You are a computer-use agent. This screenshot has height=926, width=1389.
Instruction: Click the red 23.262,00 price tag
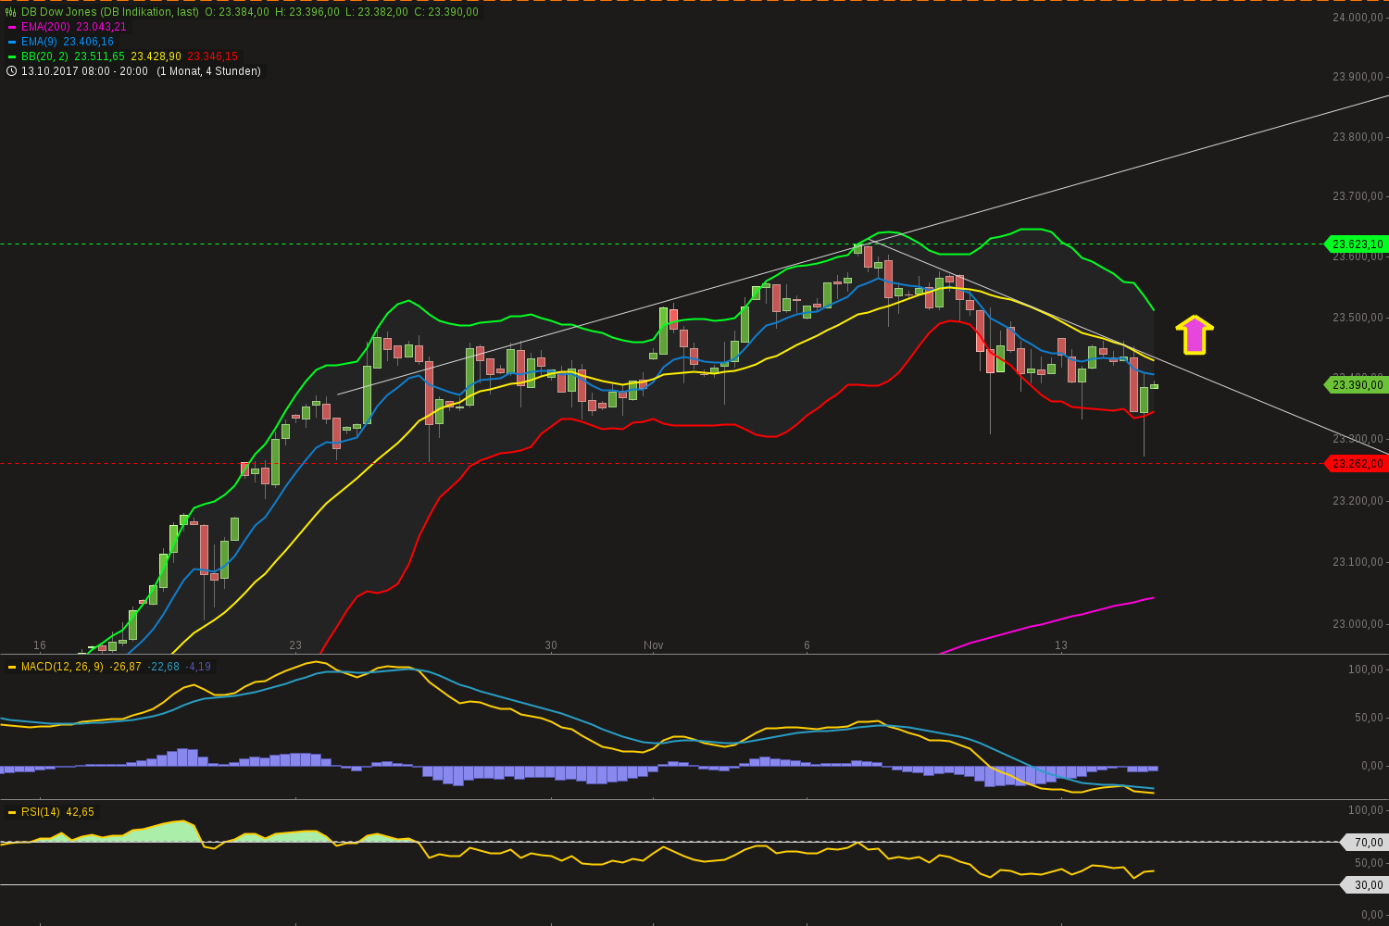pyautogui.click(x=1358, y=463)
